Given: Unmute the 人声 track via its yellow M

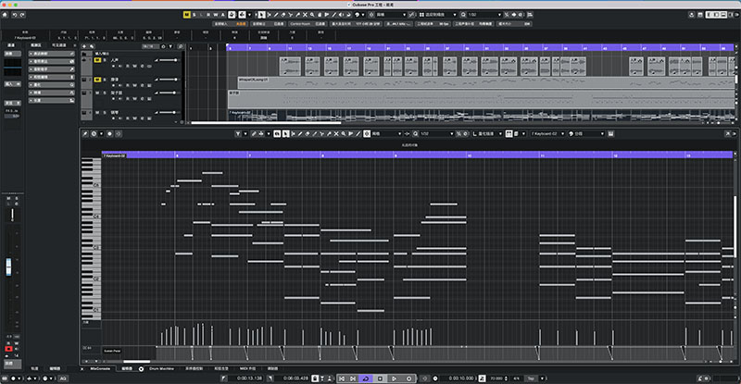Looking at the screenshot, I should (x=97, y=60).
